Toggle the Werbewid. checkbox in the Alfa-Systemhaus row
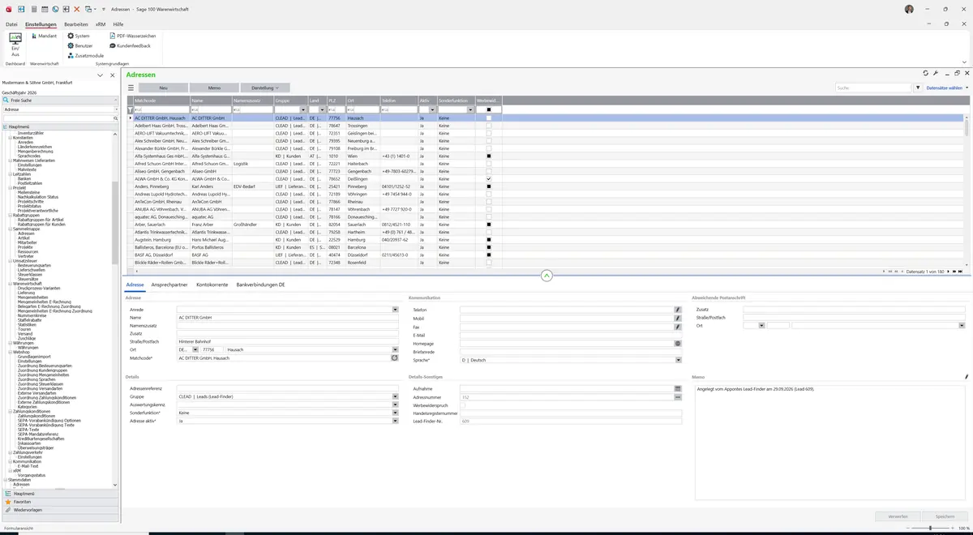 click(488, 156)
